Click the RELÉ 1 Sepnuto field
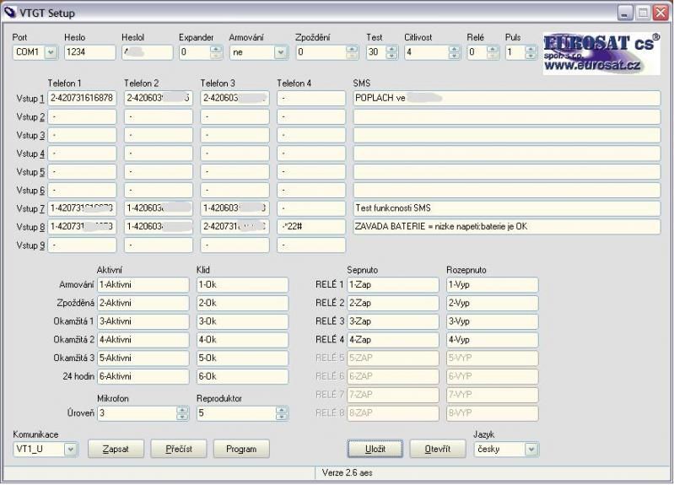This screenshot has width=674, height=485. coord(392,284)
